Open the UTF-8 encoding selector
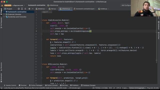This screenshot has width=160, height=90. click(x=118, y=88)
